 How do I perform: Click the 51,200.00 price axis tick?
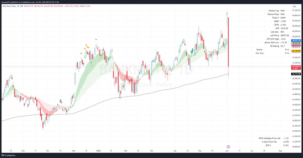click(296, 10)
